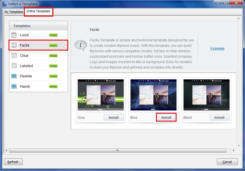Click the Gray theme preview thumbnail
Screen dimensions: 245x171
(x=101, y=95)
